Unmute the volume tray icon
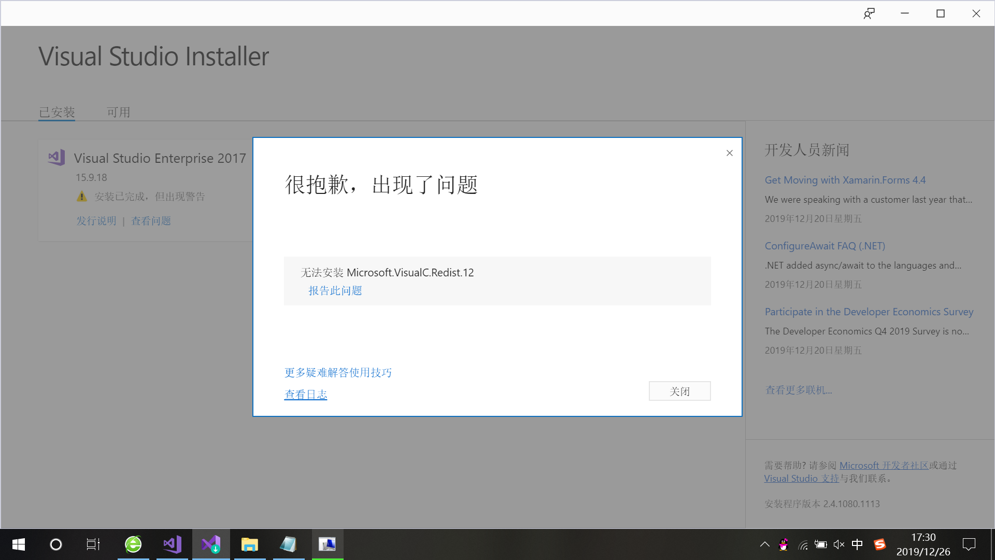 pos(838,544)
